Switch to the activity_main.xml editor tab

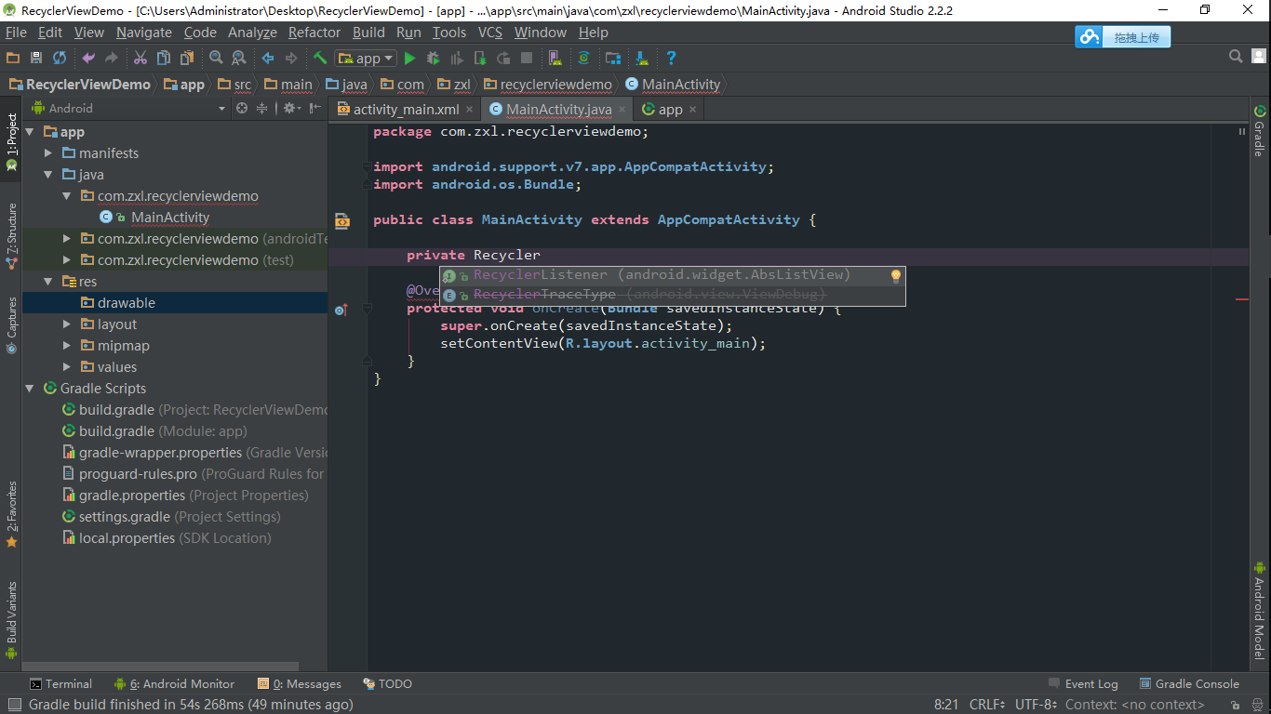(406, 109)
